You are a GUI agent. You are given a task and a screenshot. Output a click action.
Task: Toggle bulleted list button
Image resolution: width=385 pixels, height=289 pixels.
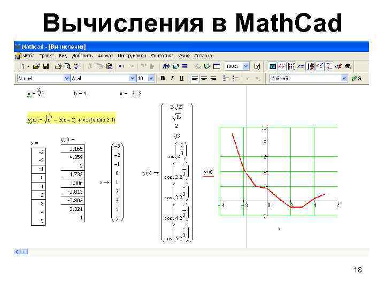click(226, 78)
